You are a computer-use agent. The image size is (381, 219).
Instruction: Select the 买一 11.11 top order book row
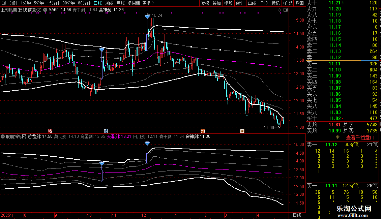[342, 64]
